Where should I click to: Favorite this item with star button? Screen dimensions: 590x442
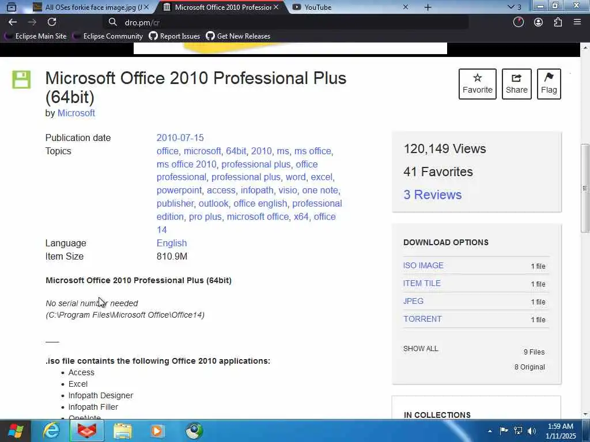[478, 84]
